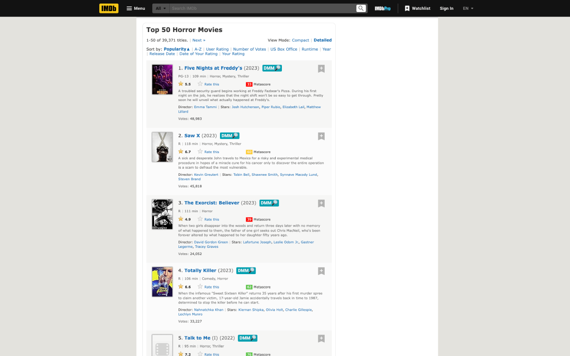Add Saw X to watchlist
Screen dimensions: 570x356
point(321,136)
